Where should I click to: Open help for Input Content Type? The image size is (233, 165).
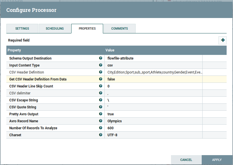(101, 65)
